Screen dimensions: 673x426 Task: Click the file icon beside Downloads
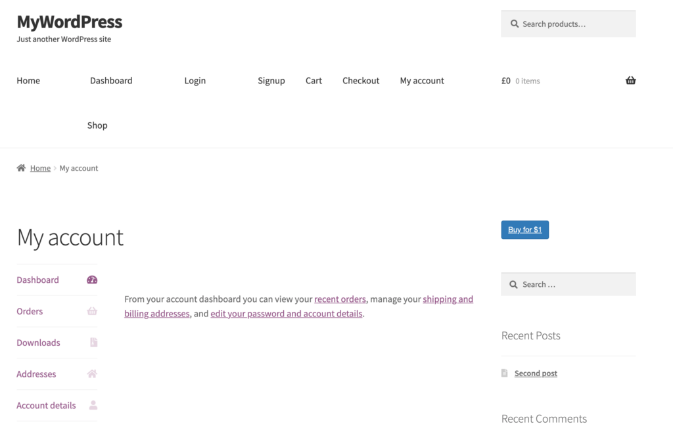pyautogui.click(x=93, y=343)
